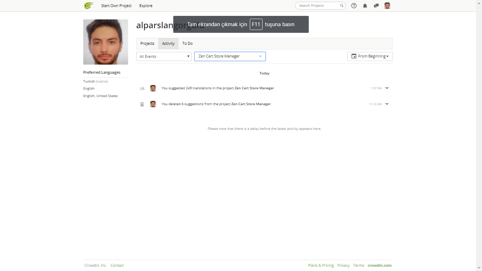
Task: Click the calendar icon in From Beginning button
Action: 354,56
